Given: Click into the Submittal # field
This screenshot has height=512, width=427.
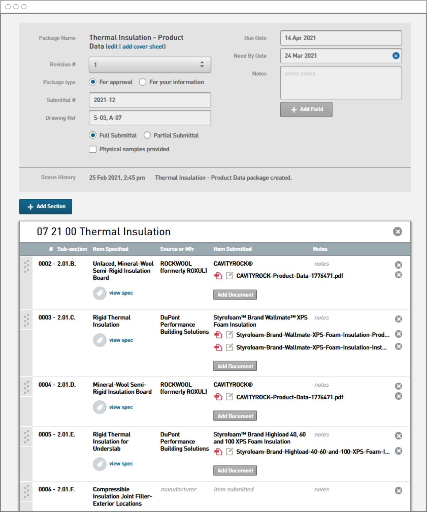Looking at the screenshot, I should (x=150, y=100).
